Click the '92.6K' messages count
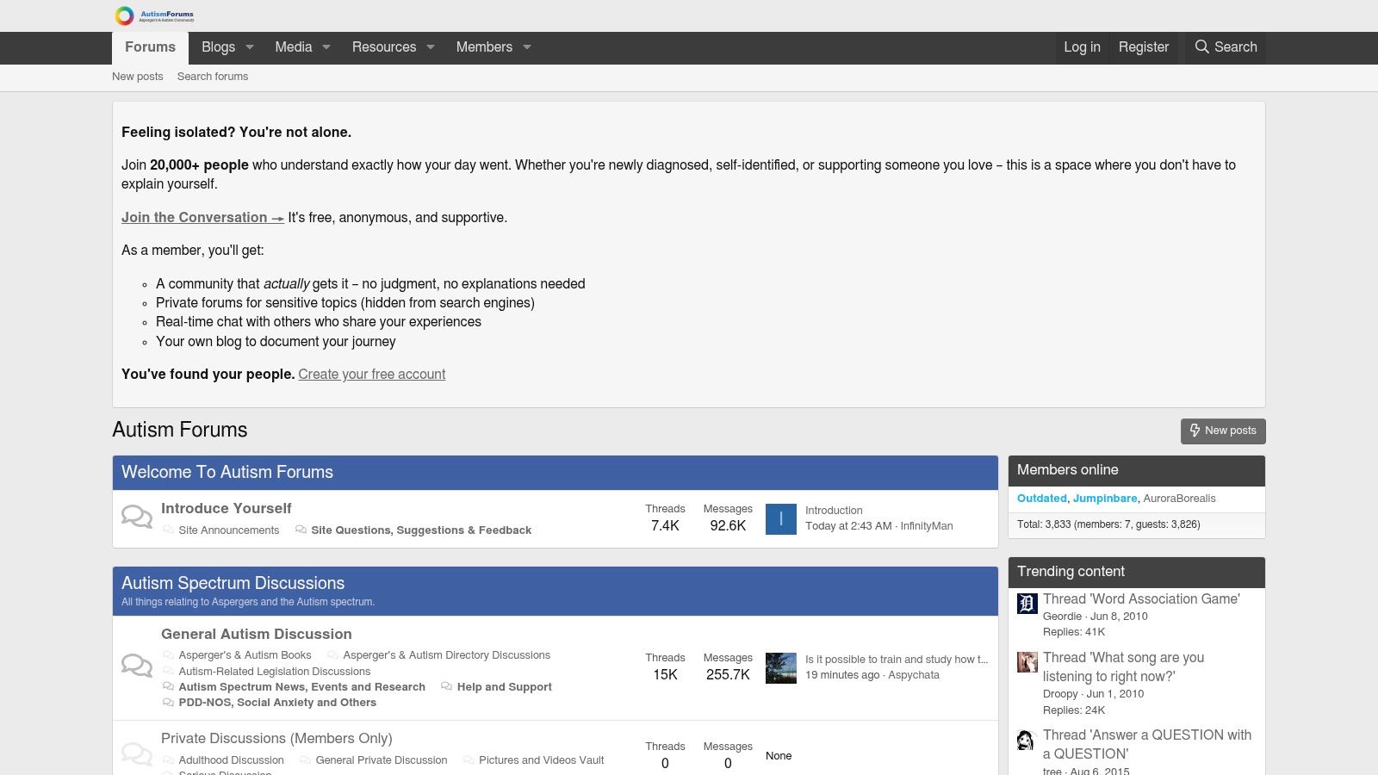Viewport: 1378px width, 775px height. tap(728, 526)
